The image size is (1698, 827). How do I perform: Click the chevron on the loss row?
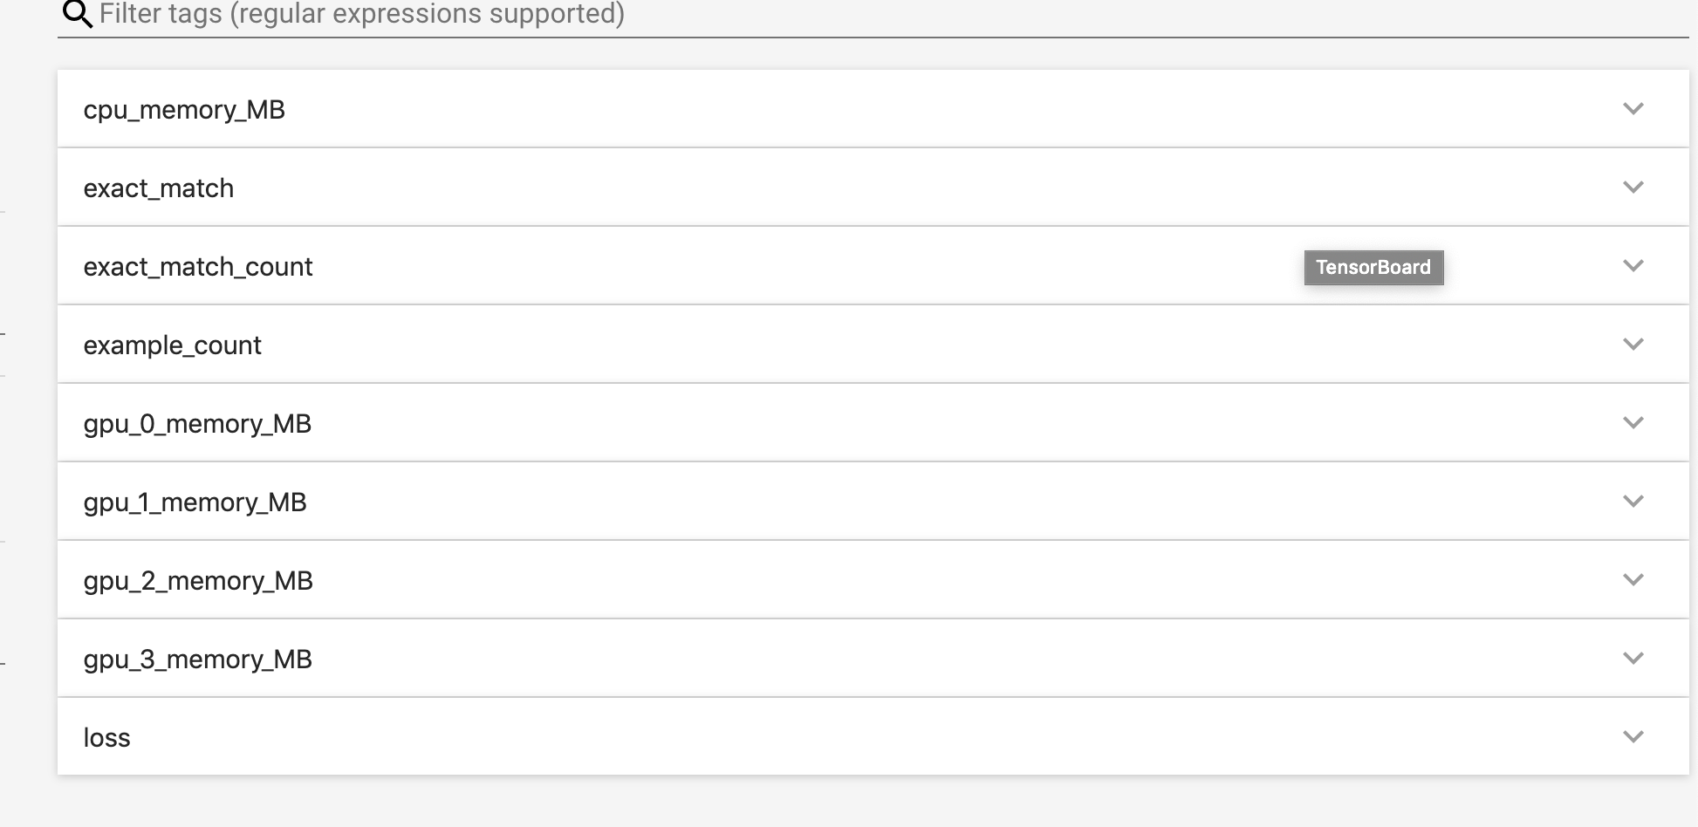click(x=1633, y=735)
